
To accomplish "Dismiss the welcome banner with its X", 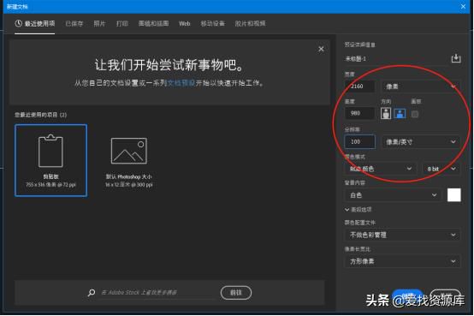I will [x=321, y=49].
